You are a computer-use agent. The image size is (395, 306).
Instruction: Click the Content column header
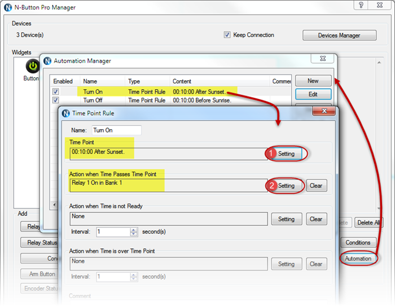220,81
